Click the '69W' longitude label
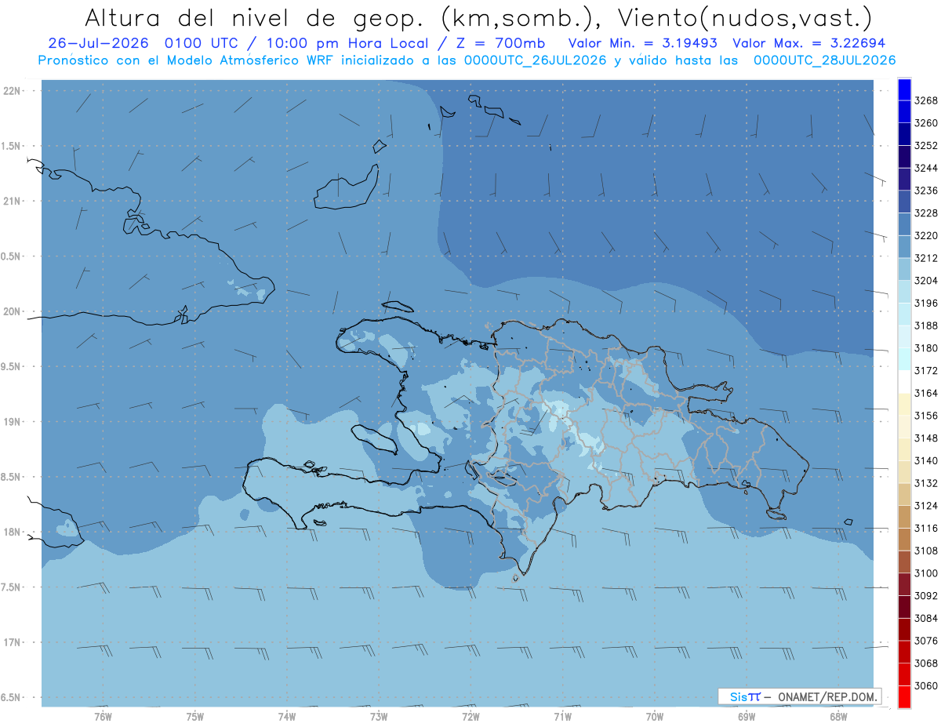 pos(747,716)
